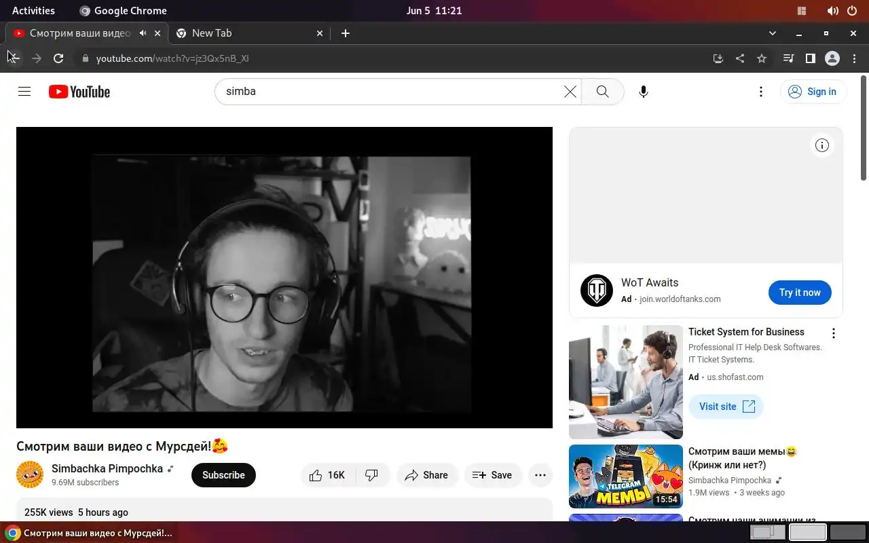Open the clock and calendar panel
Screen dimensions: 869x543
point(434,11)
